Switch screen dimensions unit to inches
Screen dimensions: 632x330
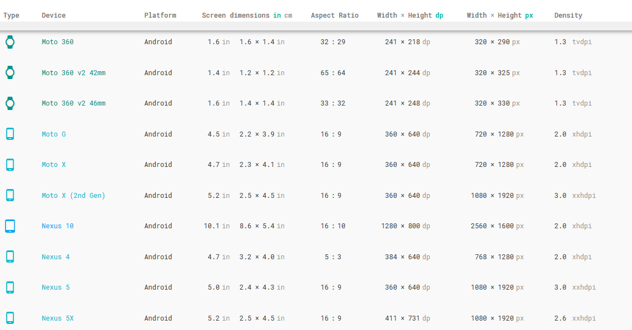(x=277, y=15)
